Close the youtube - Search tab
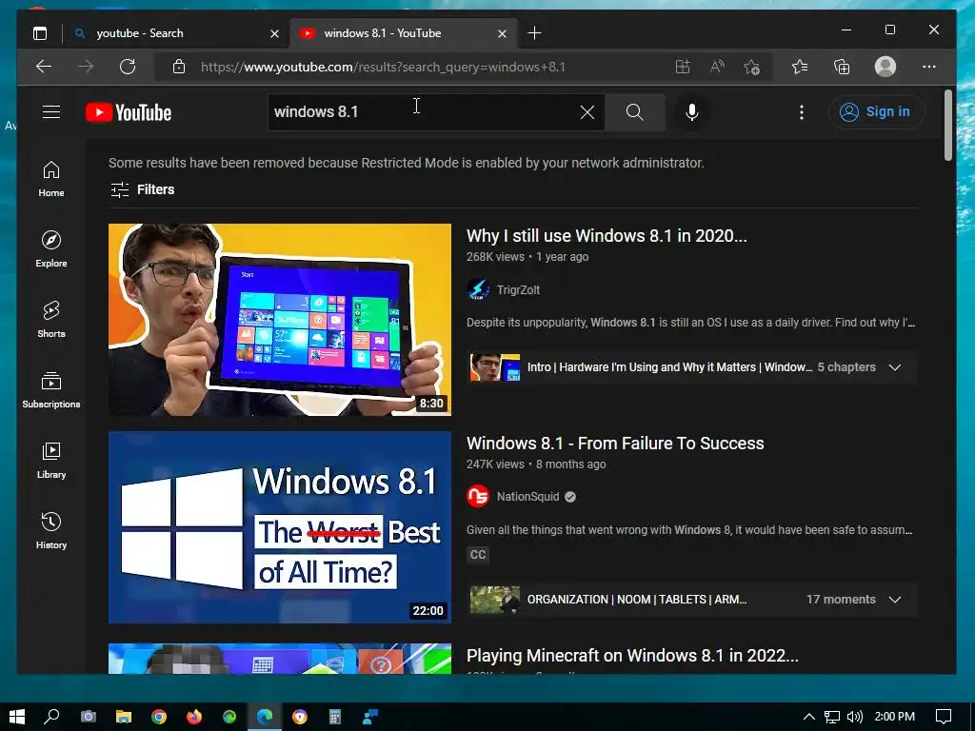The height and width of the screenshot is (731, 975). [274, 33]
